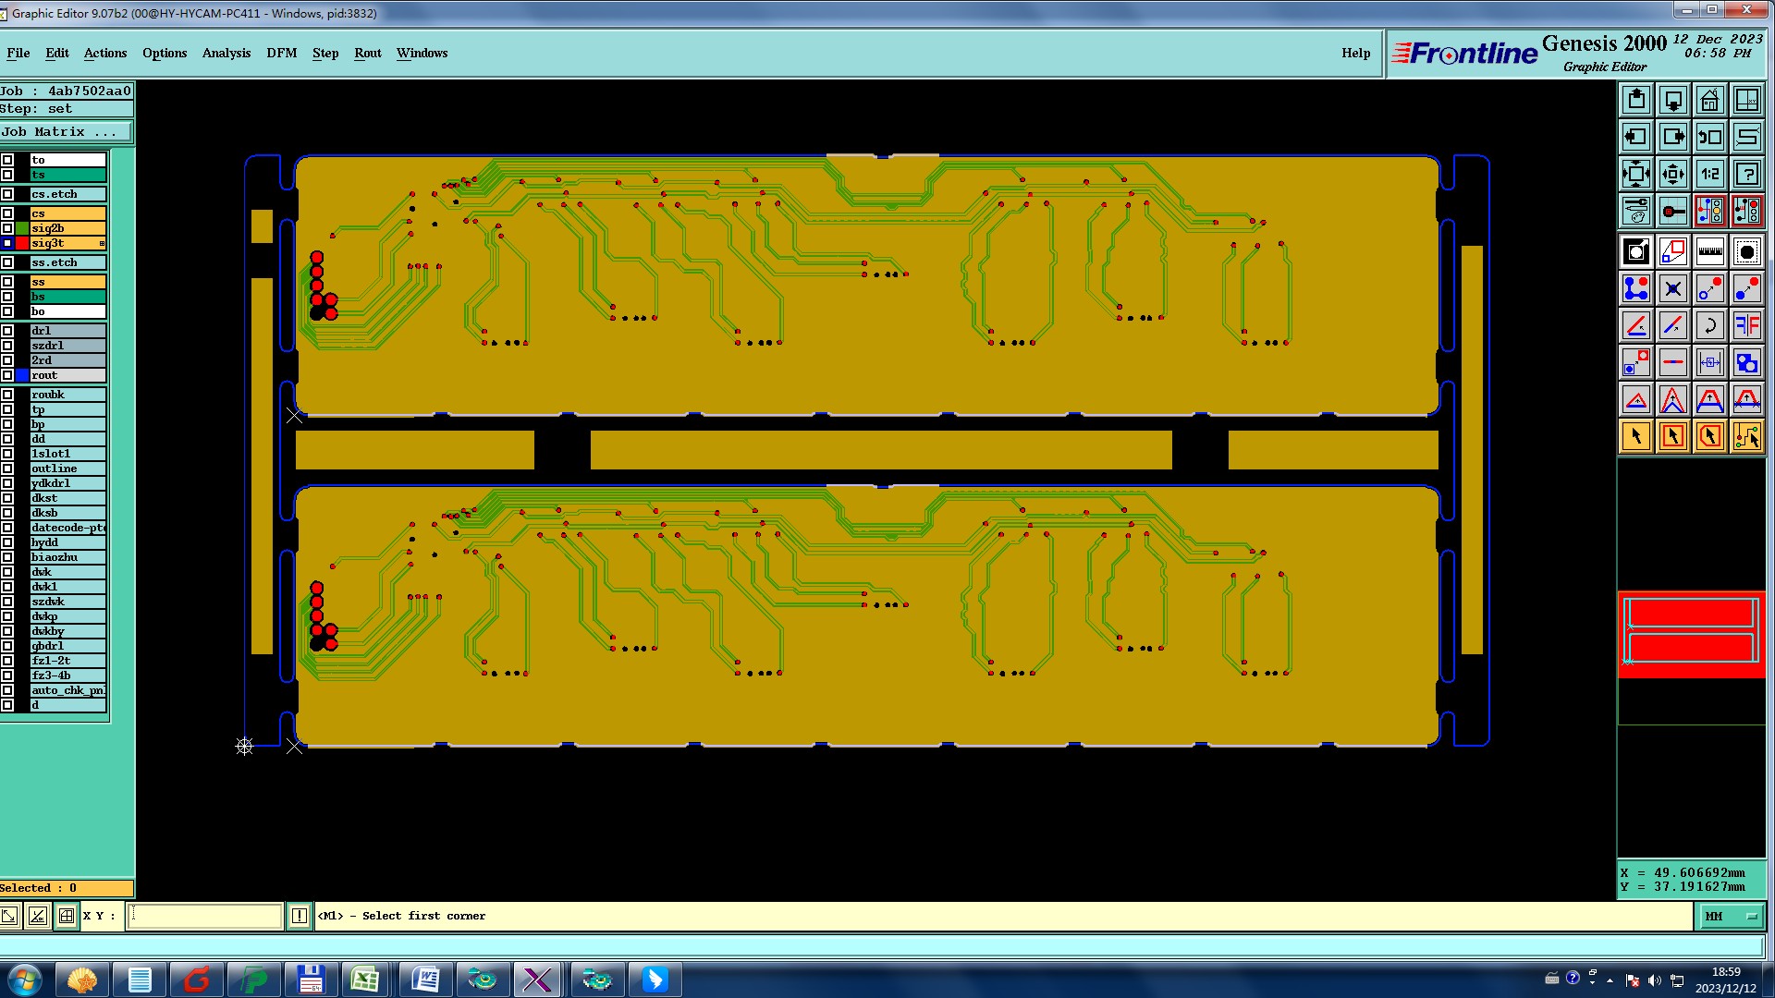The width and height of the screenshot is (1775, 998).
Task: Click the 1:2 zoom scale icon
Action: click(1709, 174)
